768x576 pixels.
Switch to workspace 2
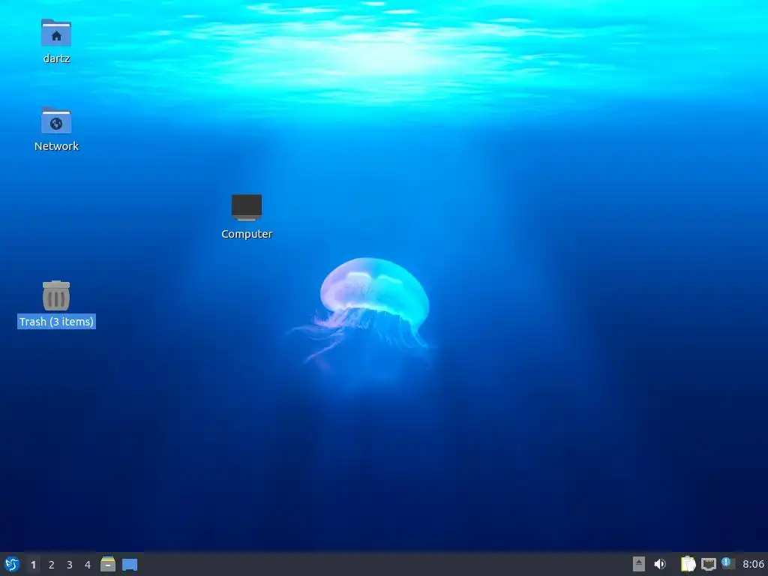[52, 565]
